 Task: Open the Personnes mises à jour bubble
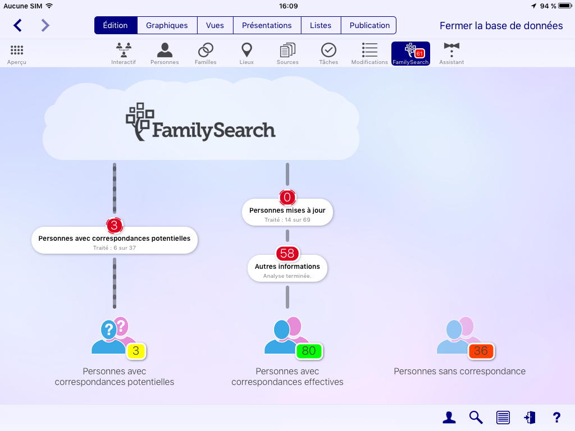tap(287, 213)
